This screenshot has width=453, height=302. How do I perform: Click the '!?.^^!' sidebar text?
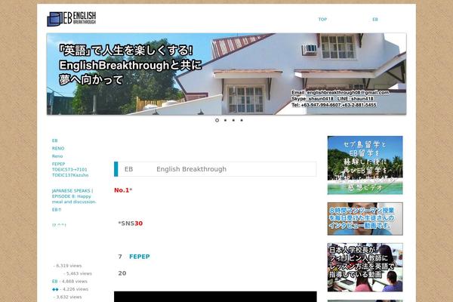pyautogui.click(x=59, y=225)
